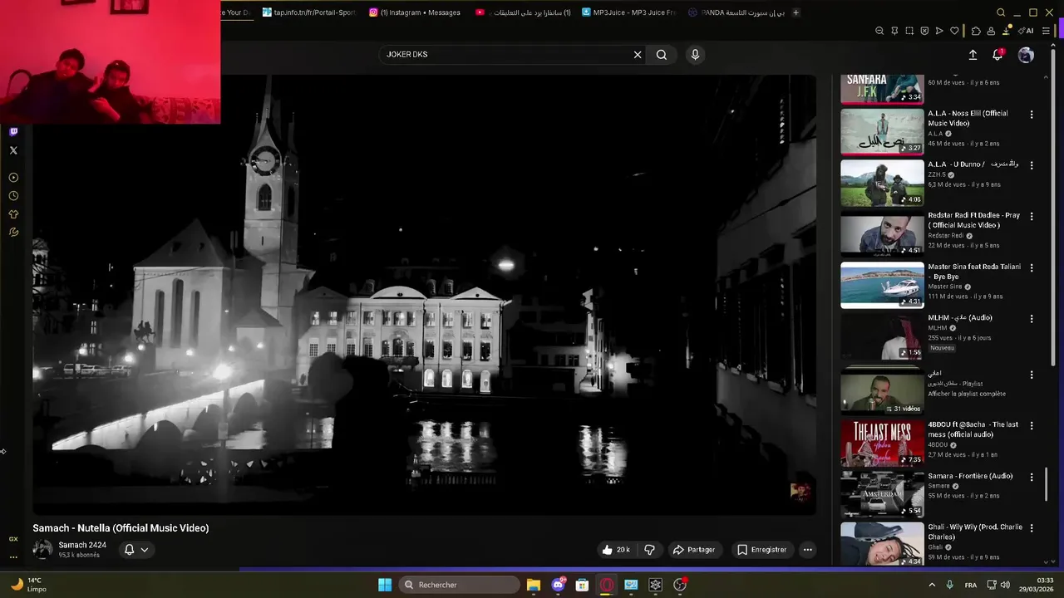Click the sidebar recommendations scrollbar
Image resolution: width=1064 pixels, height=598 pixels.
(x=1047, y=484)
